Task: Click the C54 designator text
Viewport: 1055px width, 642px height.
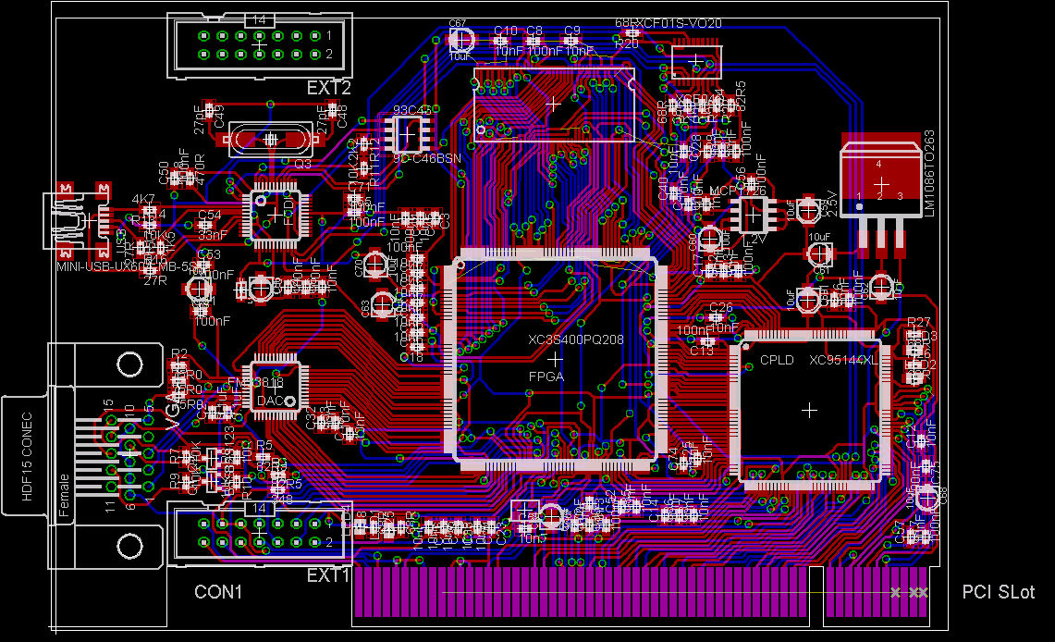Action: [x=209, y=215]
